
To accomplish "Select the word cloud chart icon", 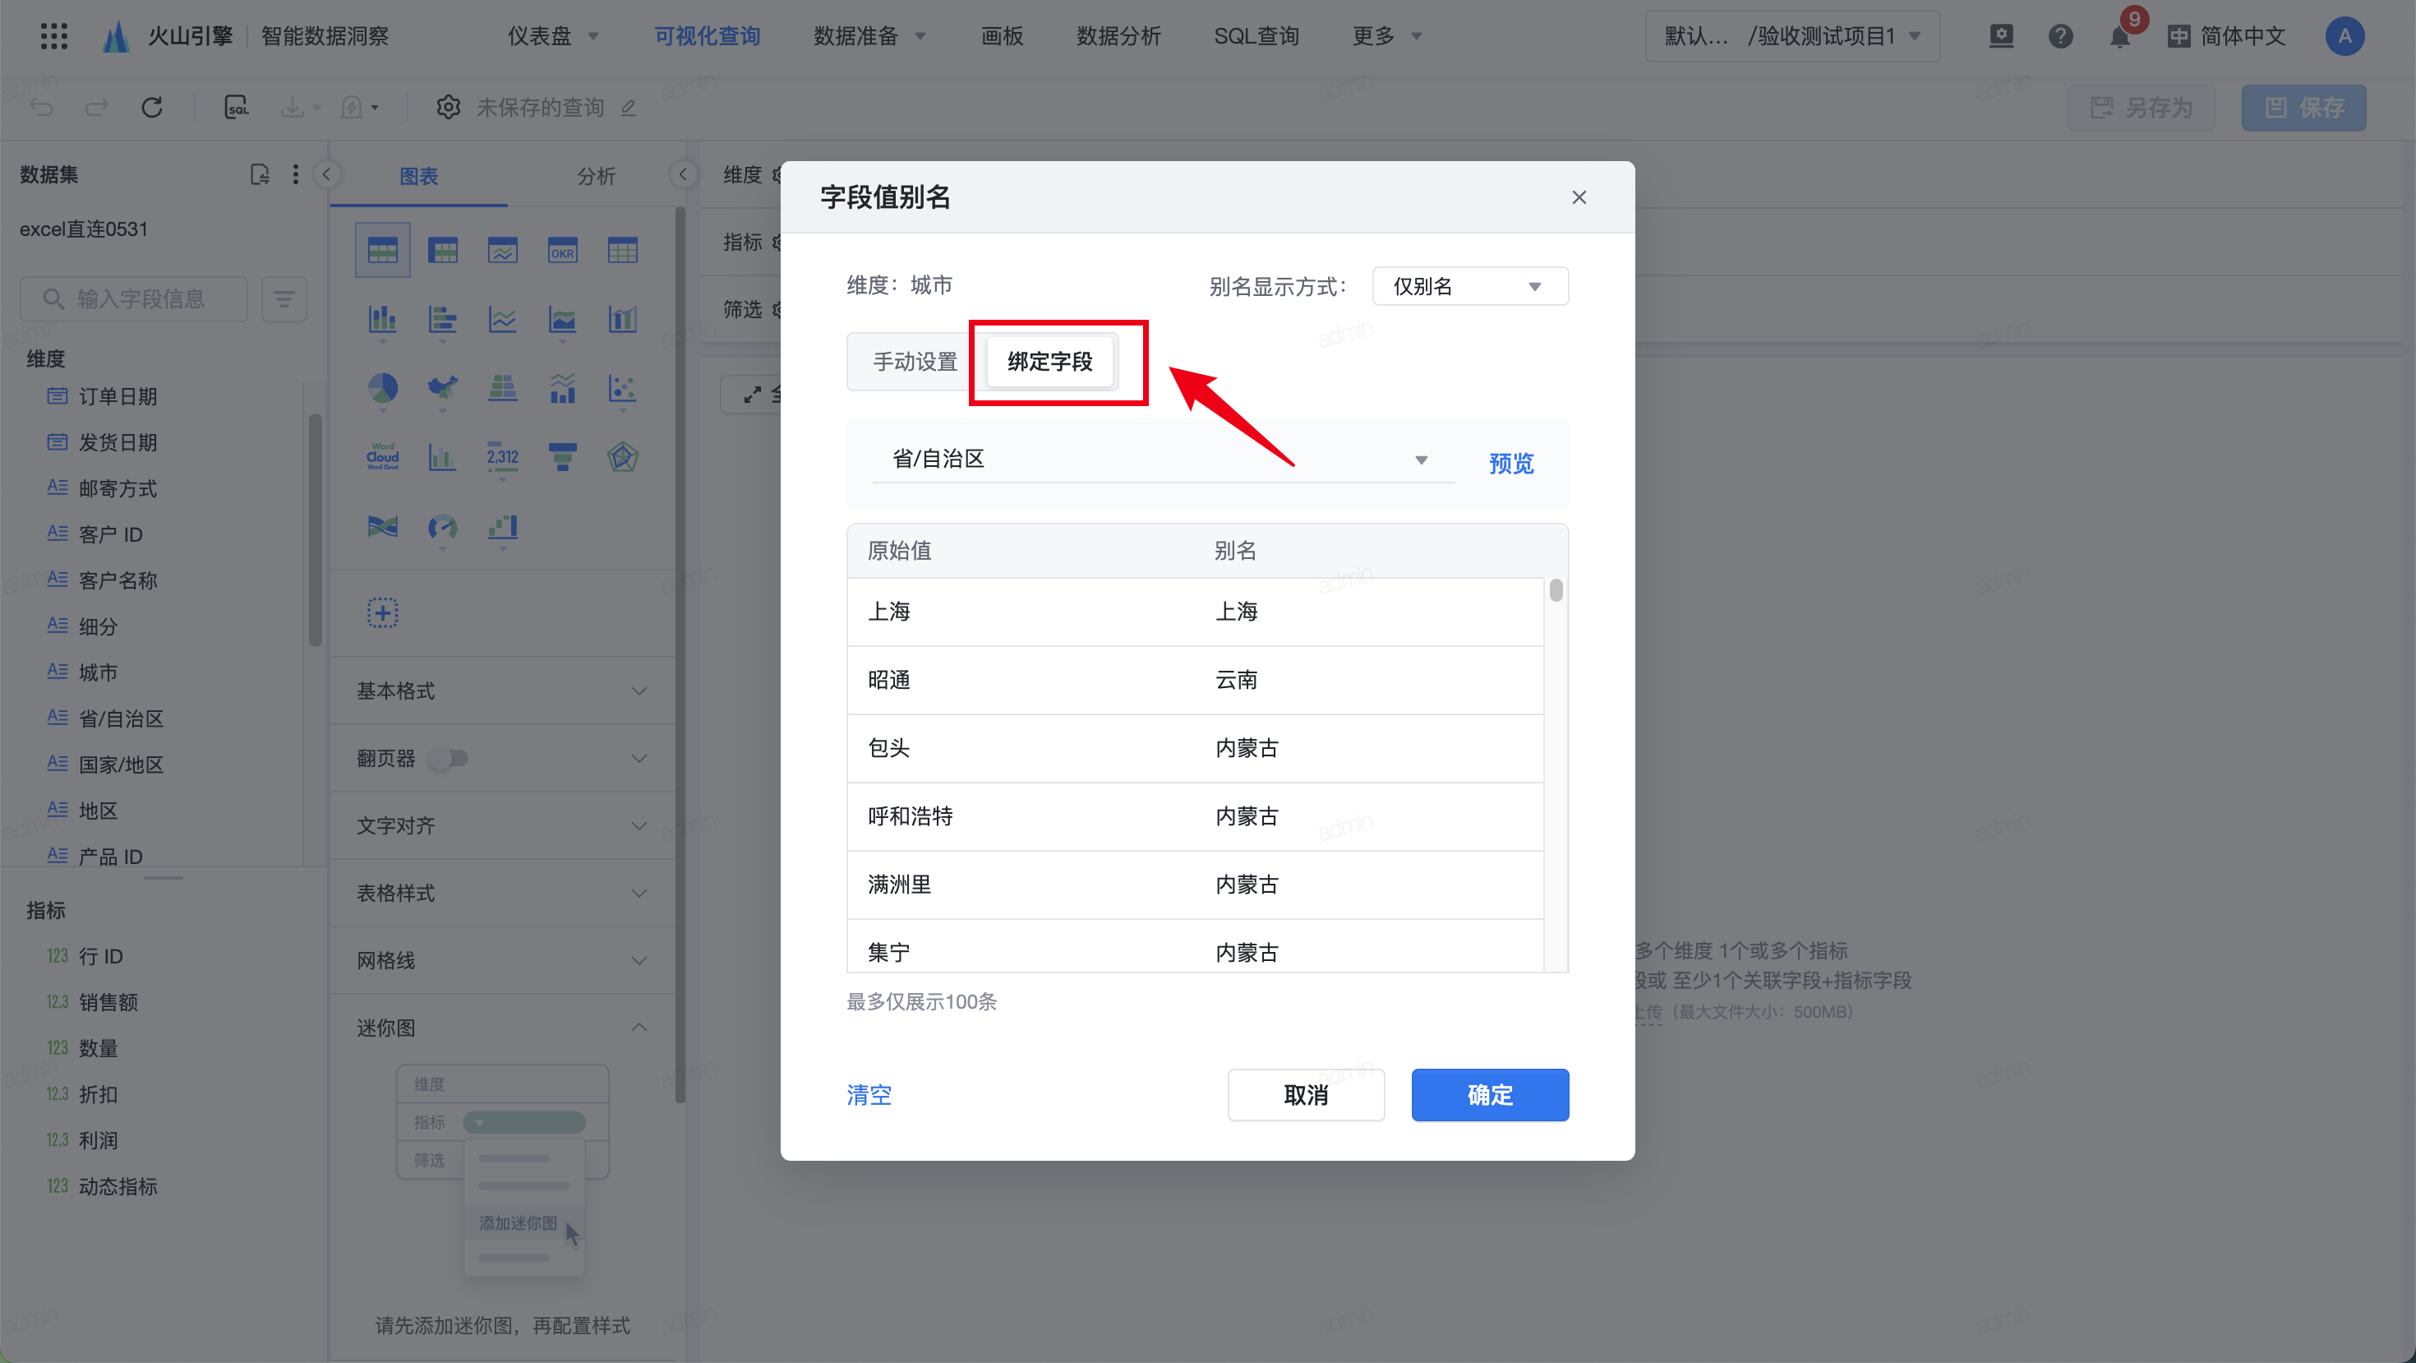I will [383, 457].
